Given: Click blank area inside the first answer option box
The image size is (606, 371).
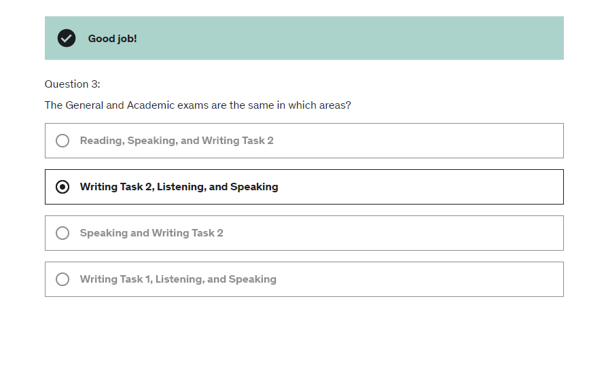Looking at the screenshot, I should 421,141.
